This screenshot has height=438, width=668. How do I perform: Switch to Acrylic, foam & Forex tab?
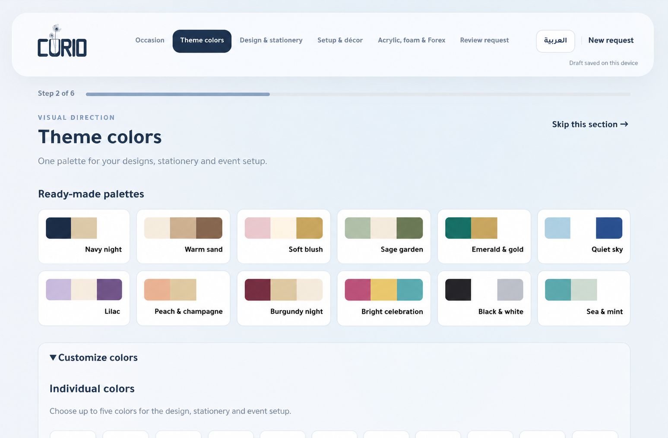(412, 41)
